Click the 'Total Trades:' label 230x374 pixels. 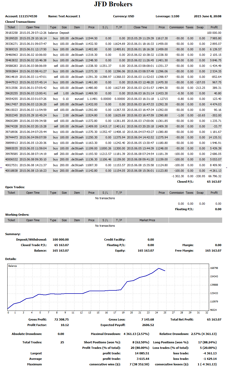click(32, 342)
